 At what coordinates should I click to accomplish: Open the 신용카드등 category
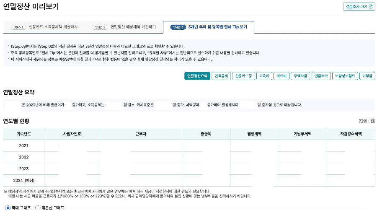pos(243,76)
